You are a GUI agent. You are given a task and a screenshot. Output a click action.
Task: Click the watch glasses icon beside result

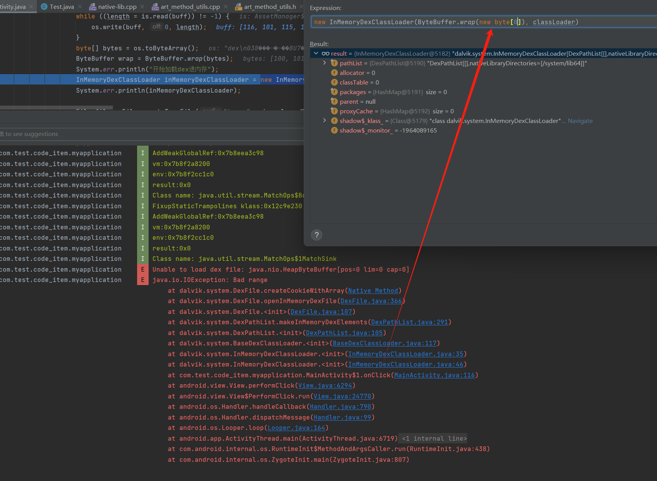[x=326, y=53]
